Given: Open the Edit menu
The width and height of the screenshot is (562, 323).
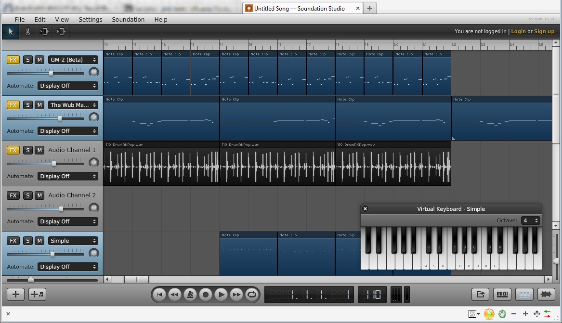Looking at the screenshot, I should click(x=40, y=19).
